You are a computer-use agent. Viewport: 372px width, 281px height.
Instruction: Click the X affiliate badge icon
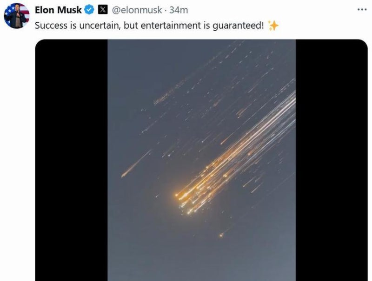[103, 10]
